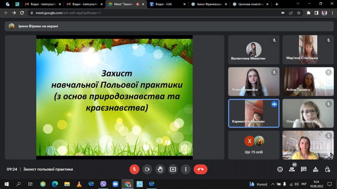The width and height of the screenshot is (337, 189).
Task: Open the activities shapes icon
Action: [316, 169]
